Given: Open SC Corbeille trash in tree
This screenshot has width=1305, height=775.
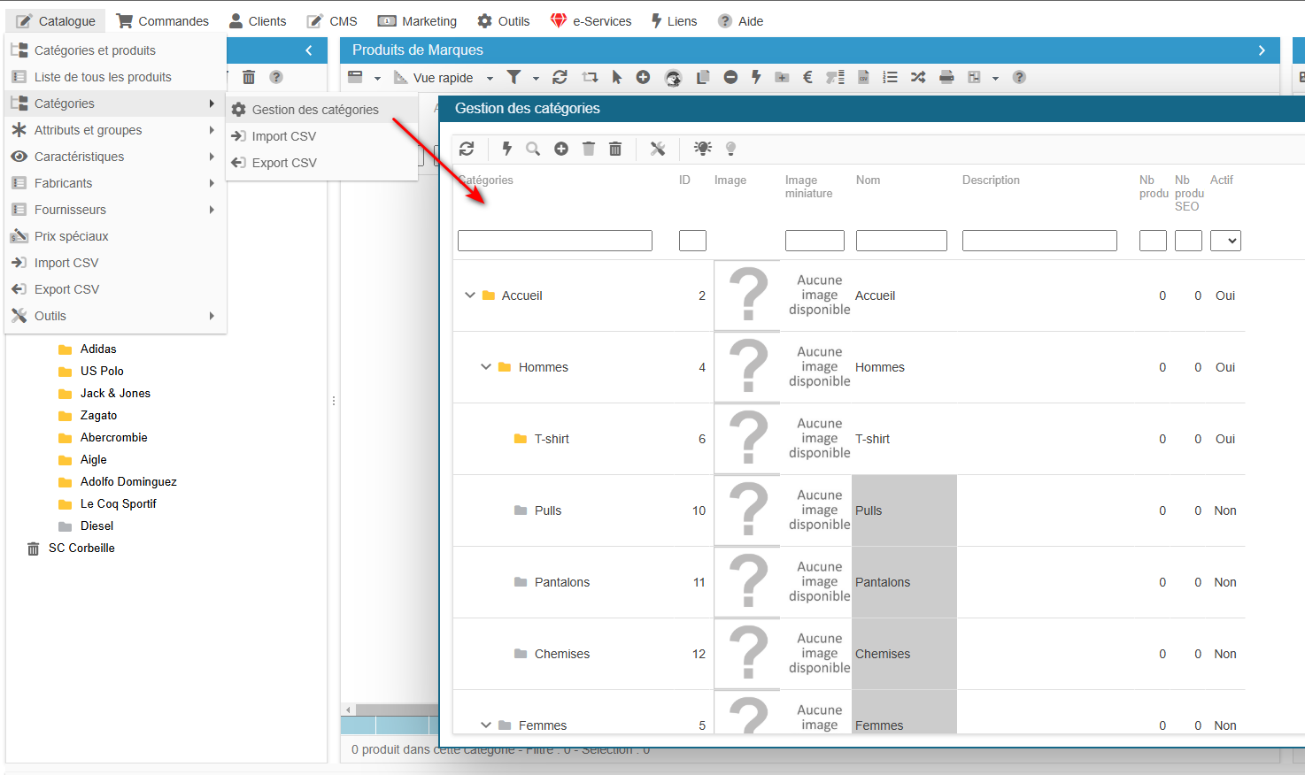Looking at the screenshot, I should (x=81, y=548).
